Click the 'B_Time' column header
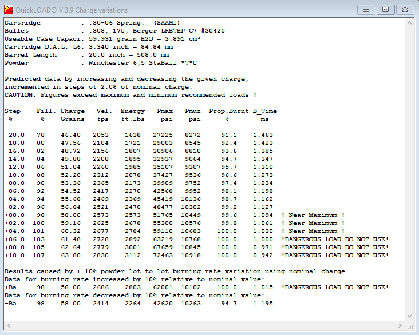 pyautogui.click(x=265, y=111)
